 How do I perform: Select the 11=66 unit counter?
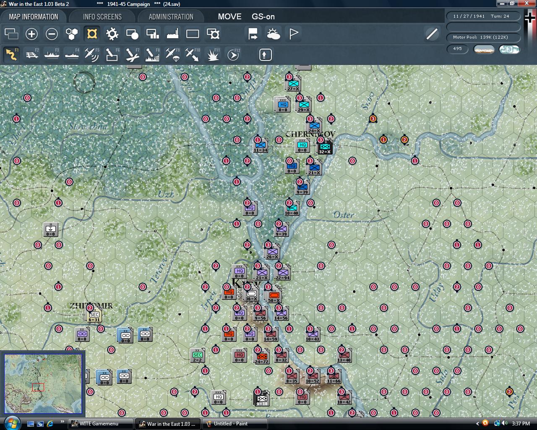pos(334,377)
